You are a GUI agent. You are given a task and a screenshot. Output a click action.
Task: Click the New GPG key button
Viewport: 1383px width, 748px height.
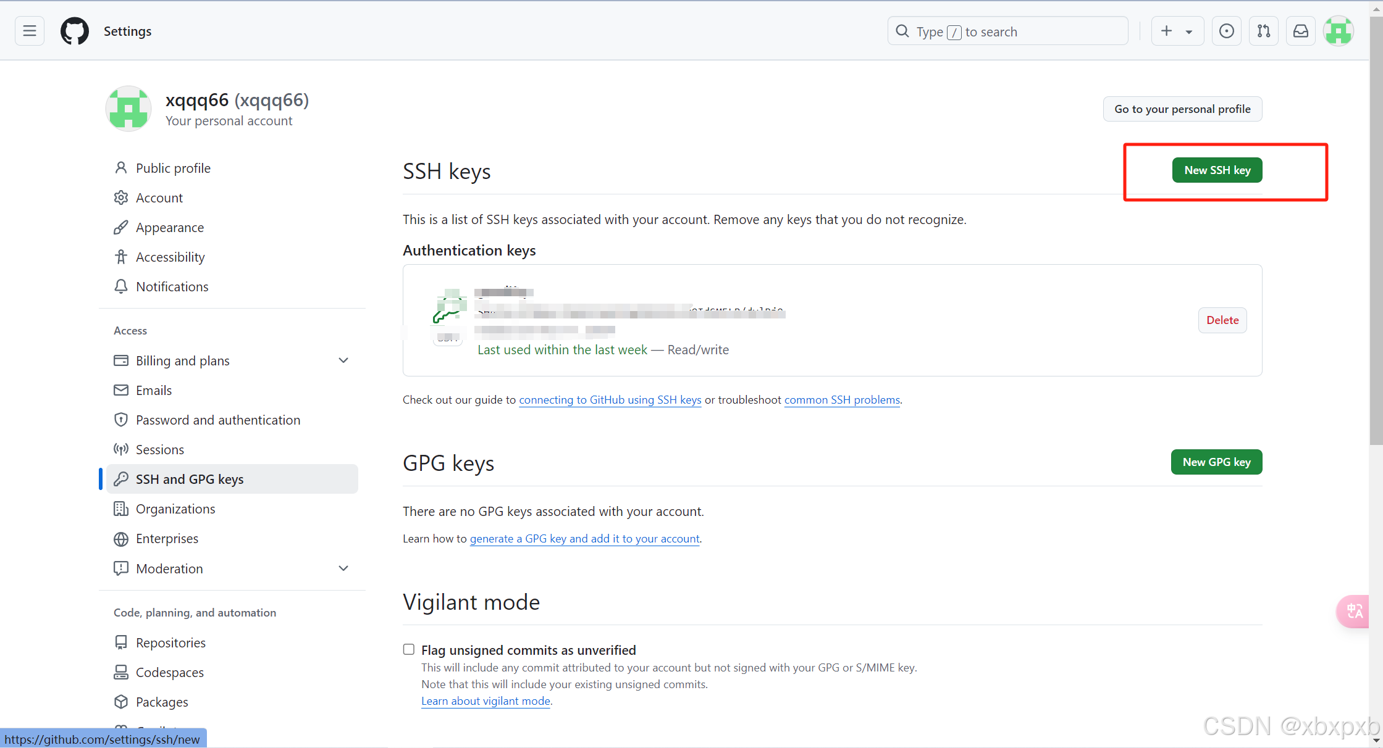pyautogui.click(x=1216, y=462)
